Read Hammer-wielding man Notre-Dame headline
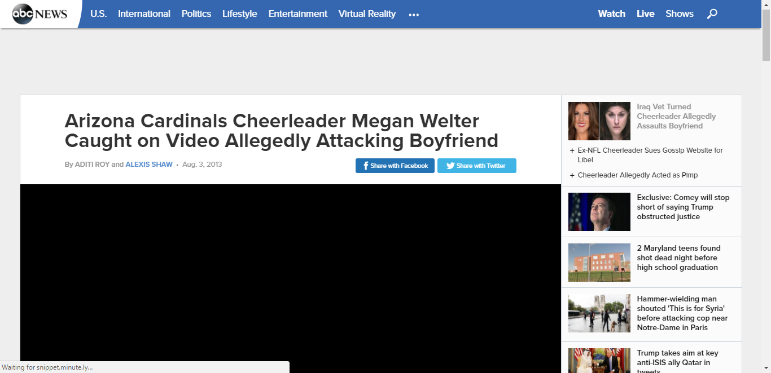The width and height of the screenshot is (771, 373). 682,313
